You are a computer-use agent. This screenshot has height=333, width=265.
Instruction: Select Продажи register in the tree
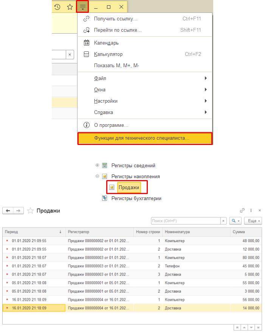[x=129, y=187]
